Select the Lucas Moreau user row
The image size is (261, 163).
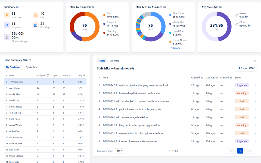point(45,137)
